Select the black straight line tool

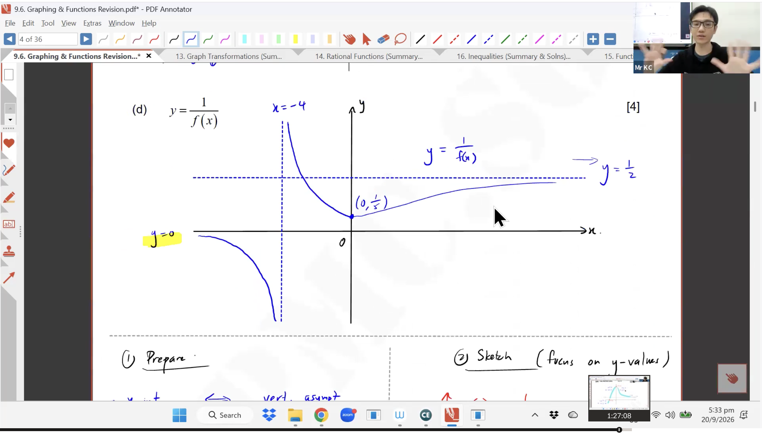[420, 39]
